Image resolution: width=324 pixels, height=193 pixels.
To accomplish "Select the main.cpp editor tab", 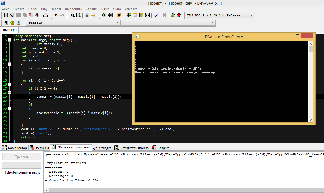I will click(10, 30).
